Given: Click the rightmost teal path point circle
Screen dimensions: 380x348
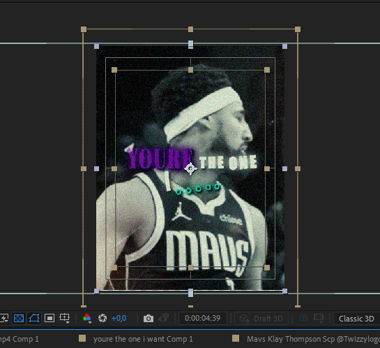Looking at the screenshot, I should coord(217,187).
